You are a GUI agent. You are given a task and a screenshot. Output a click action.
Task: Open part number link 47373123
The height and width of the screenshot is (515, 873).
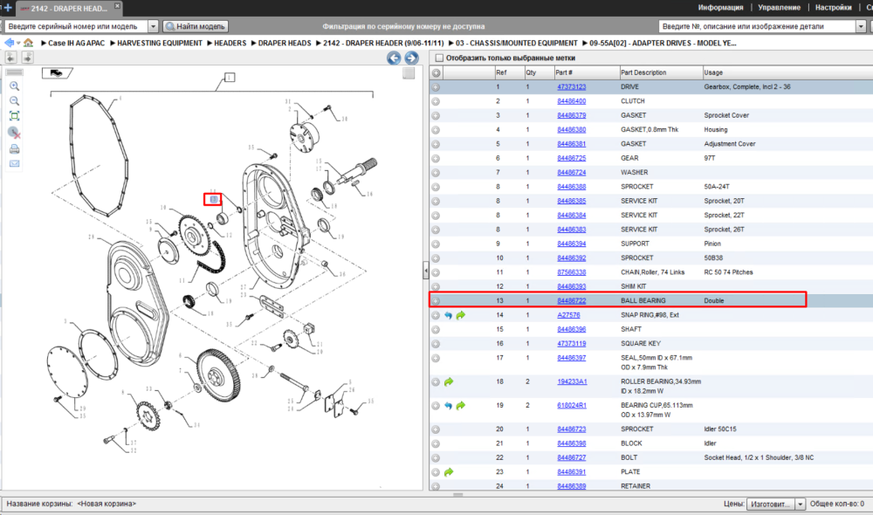click(571, 87)
